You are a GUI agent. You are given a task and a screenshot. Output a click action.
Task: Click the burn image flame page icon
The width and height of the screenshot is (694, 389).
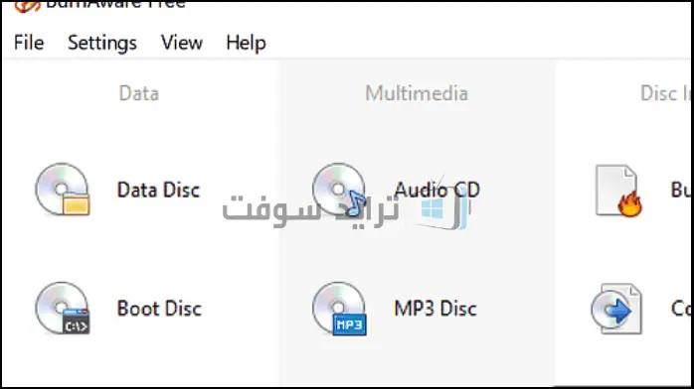click(618, 191)
